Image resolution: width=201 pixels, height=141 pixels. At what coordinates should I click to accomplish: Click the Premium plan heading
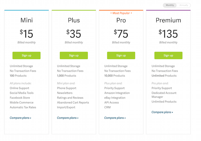pos(168,20)
